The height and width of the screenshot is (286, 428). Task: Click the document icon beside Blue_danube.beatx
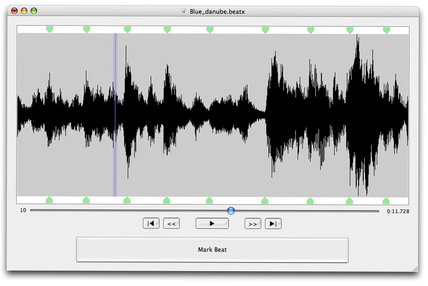pos(184,12)
